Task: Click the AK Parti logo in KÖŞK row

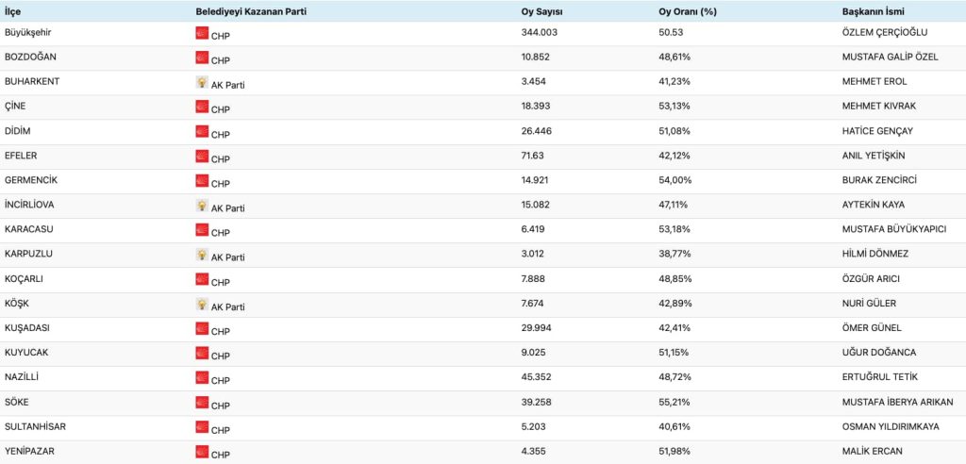Action: 202,304
